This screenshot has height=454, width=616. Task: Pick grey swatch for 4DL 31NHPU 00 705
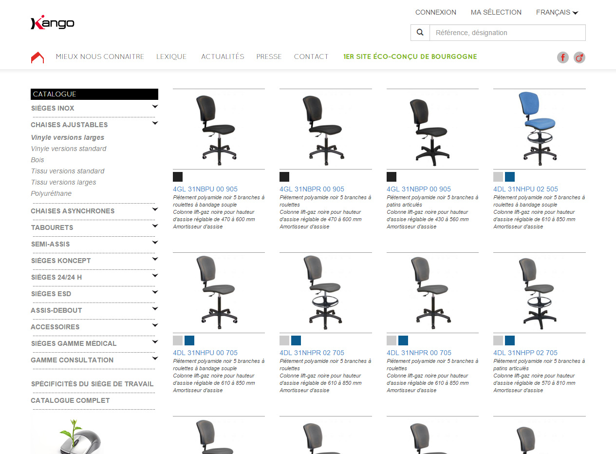pyautogui.click(x=178, y=340)
